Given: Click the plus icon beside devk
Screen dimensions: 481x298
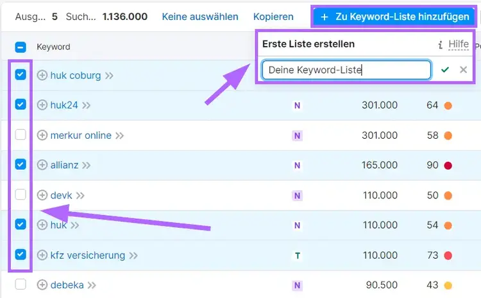Looking at the screenshot, I should (42, 195).
